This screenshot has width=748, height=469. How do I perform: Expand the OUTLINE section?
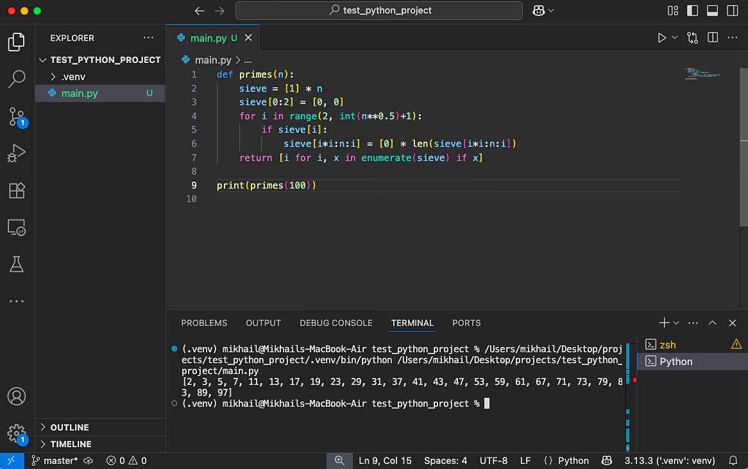click(69, 427)
